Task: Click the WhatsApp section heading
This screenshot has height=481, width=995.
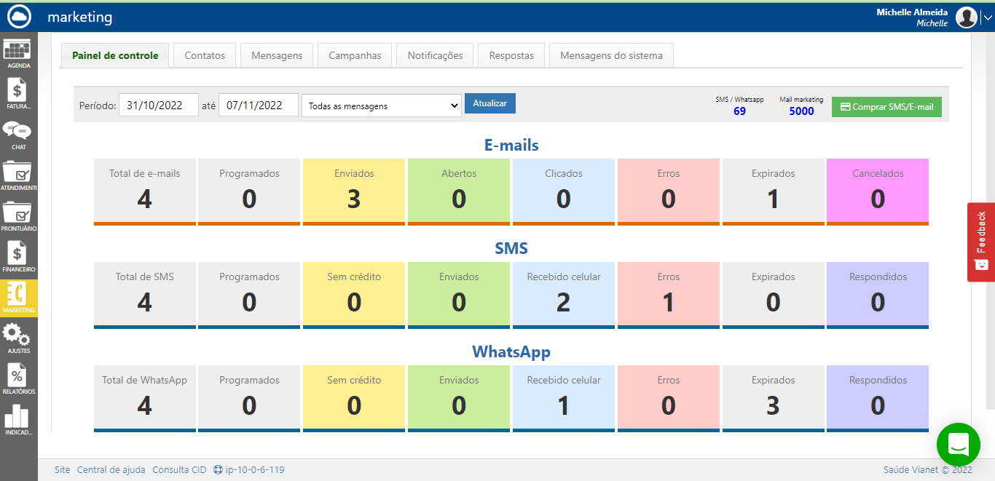Action: (x=511, y=351)
